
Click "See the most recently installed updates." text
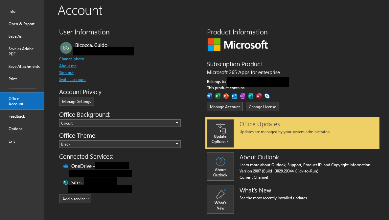click(x=274, y=198)
